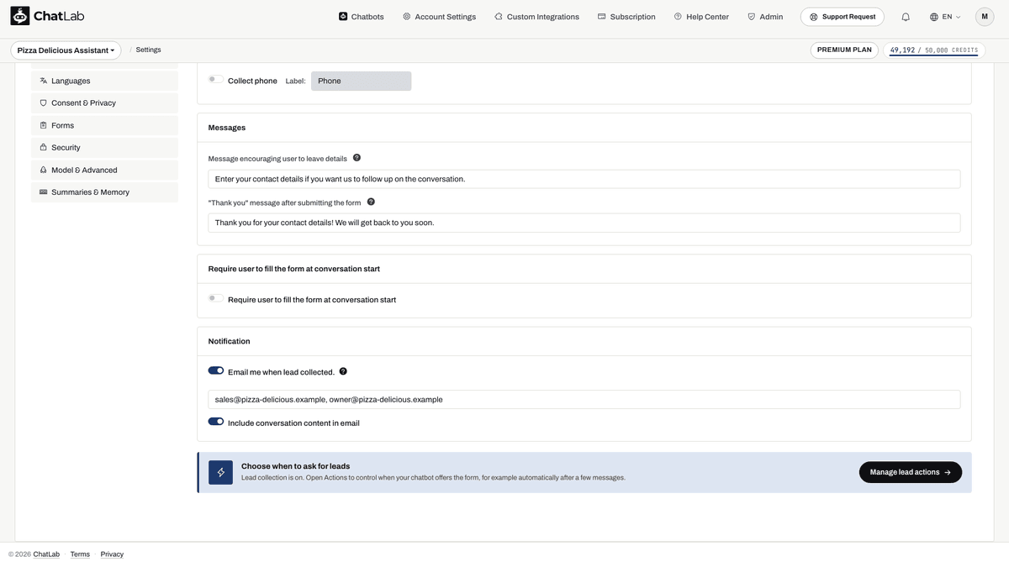Open the Chatbots menu
Screen dimensions: 1009x567
point(362,16)
